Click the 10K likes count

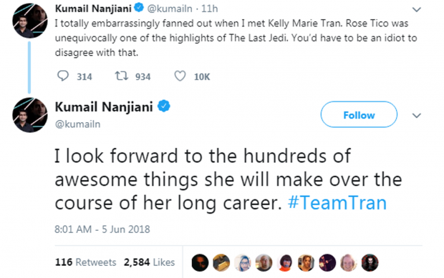pyautogui.click(x=202, y=77)
